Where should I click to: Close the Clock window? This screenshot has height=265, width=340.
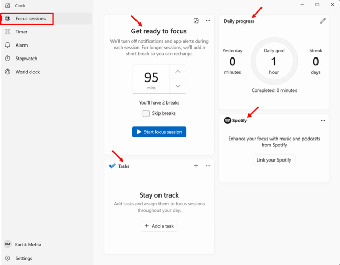click(332, 5)
